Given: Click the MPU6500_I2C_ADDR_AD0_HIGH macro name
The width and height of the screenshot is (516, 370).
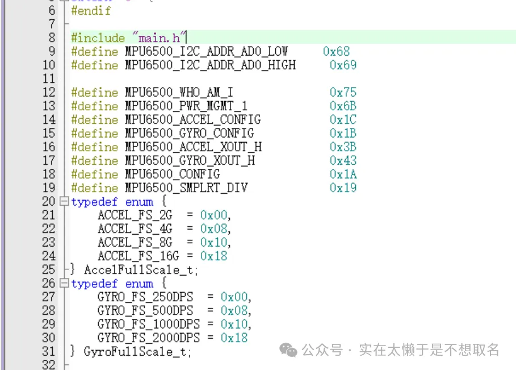Looking at the screenshot, I should (210, 65).
